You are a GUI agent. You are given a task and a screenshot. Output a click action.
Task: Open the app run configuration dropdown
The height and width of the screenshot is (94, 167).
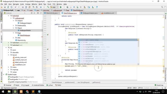point(54,7)
